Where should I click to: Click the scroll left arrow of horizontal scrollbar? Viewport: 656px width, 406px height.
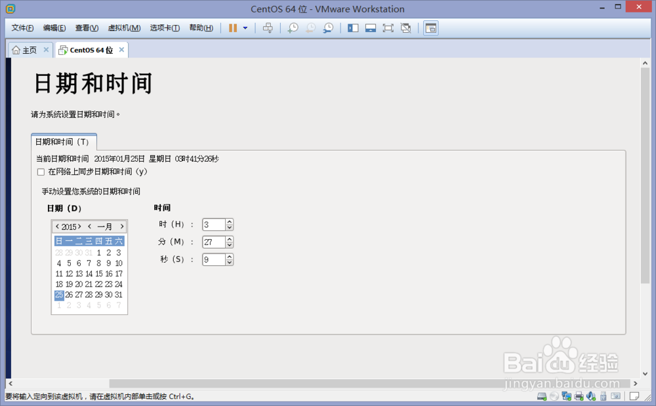(10, 384)
